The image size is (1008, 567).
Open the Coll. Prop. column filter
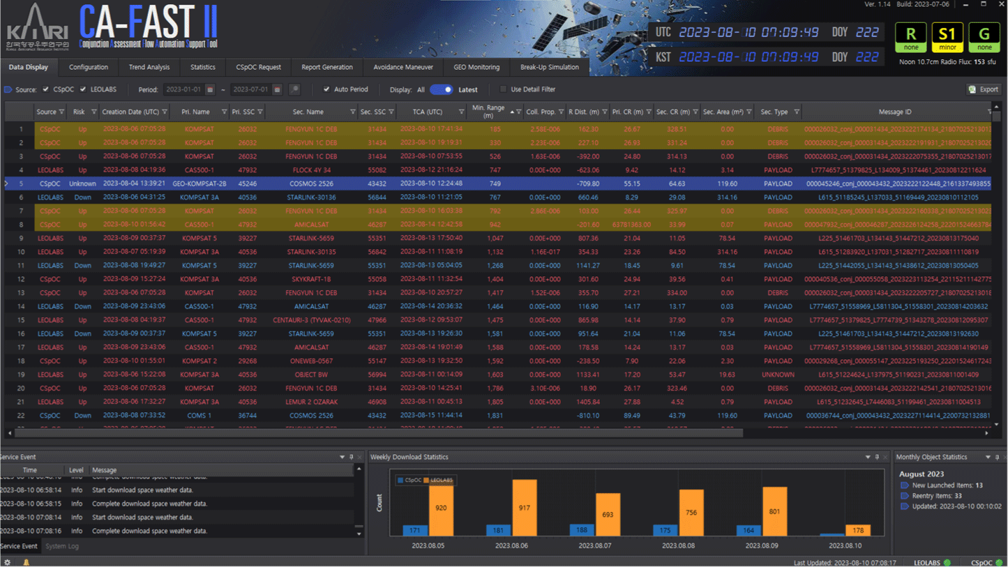pyautogui.click(x=561, y=112)
